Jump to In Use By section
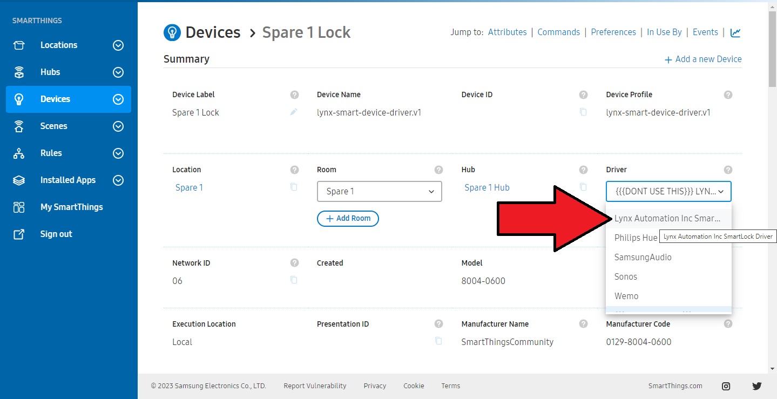This screenshot has height=399, width=777. point(664,32)
